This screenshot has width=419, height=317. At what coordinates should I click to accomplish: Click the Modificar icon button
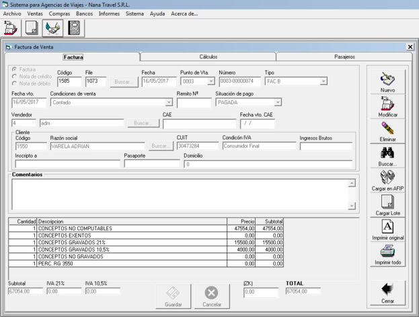click(387, 105)
